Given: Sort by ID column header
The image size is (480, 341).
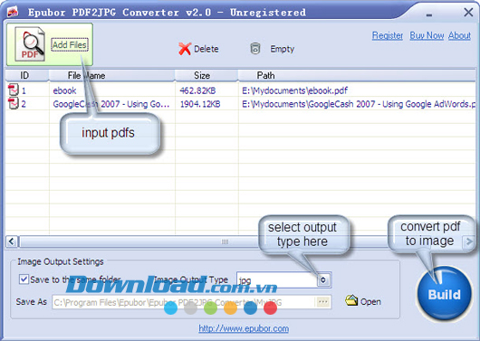Looking at the screenshot, I should click(27, 76).
